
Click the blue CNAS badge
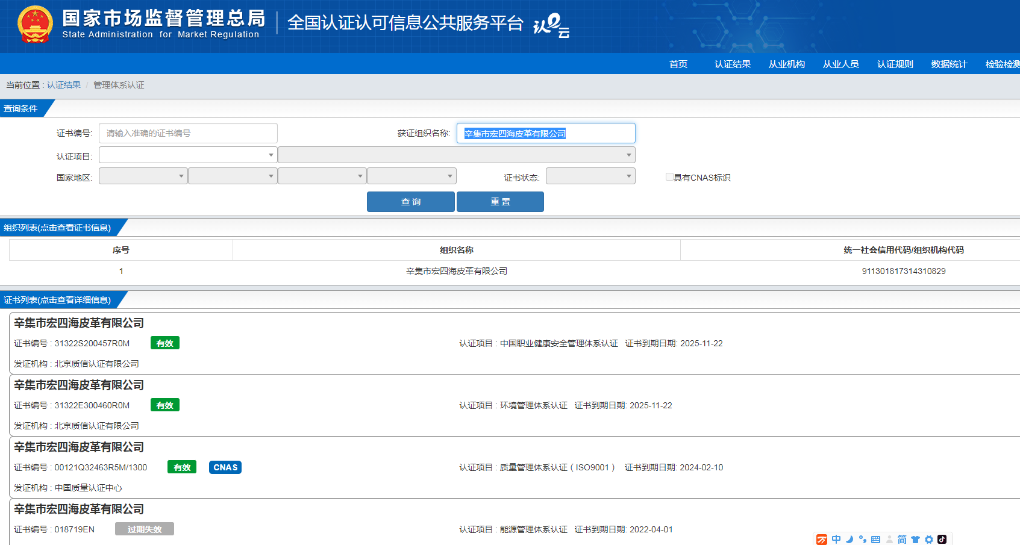coord(225,467)
